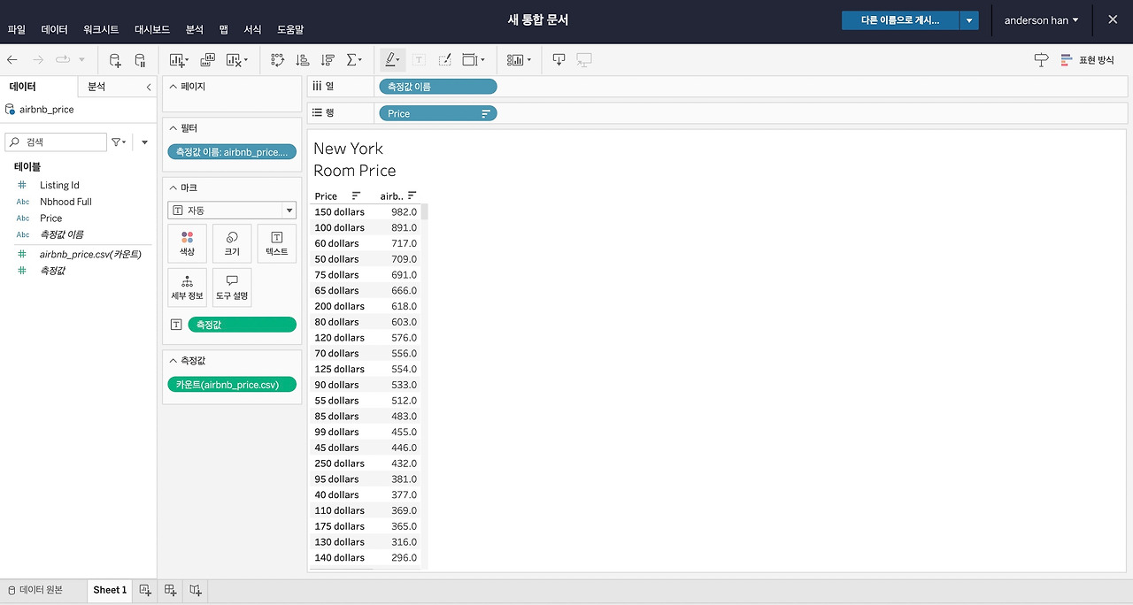Click the Pause Auto Updates icon
The image size is (1133, 605).
point(140,60)
